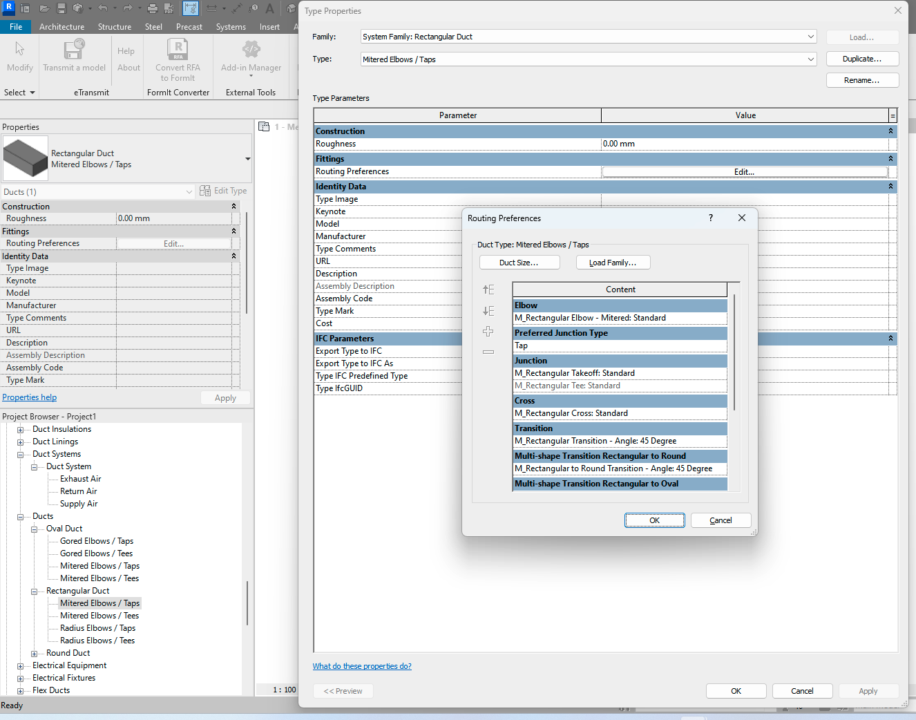
Task: Click the Routing Preferences content list scrollbar
Action: click(x=734, y=352)
